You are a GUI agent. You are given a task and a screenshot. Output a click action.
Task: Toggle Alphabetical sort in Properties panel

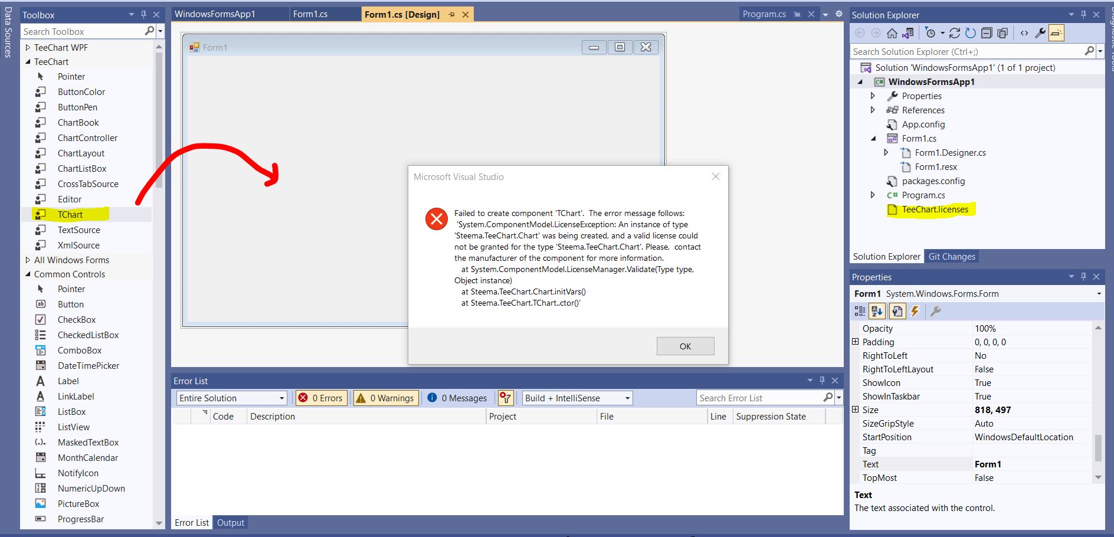pyautogui.click(x=877, y=311)
